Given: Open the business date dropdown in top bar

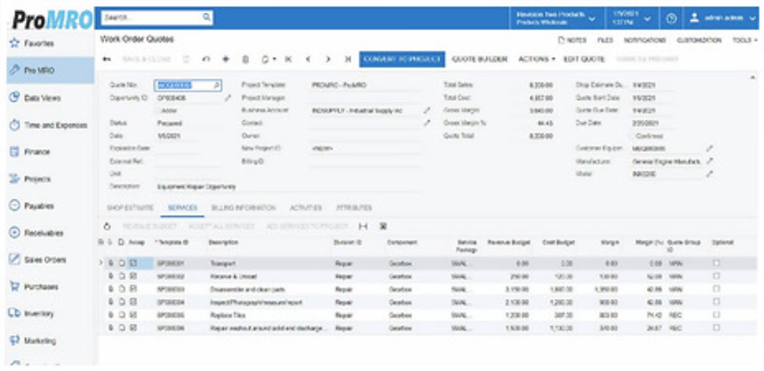Looking at the screenshot, I should coord(631,18).
